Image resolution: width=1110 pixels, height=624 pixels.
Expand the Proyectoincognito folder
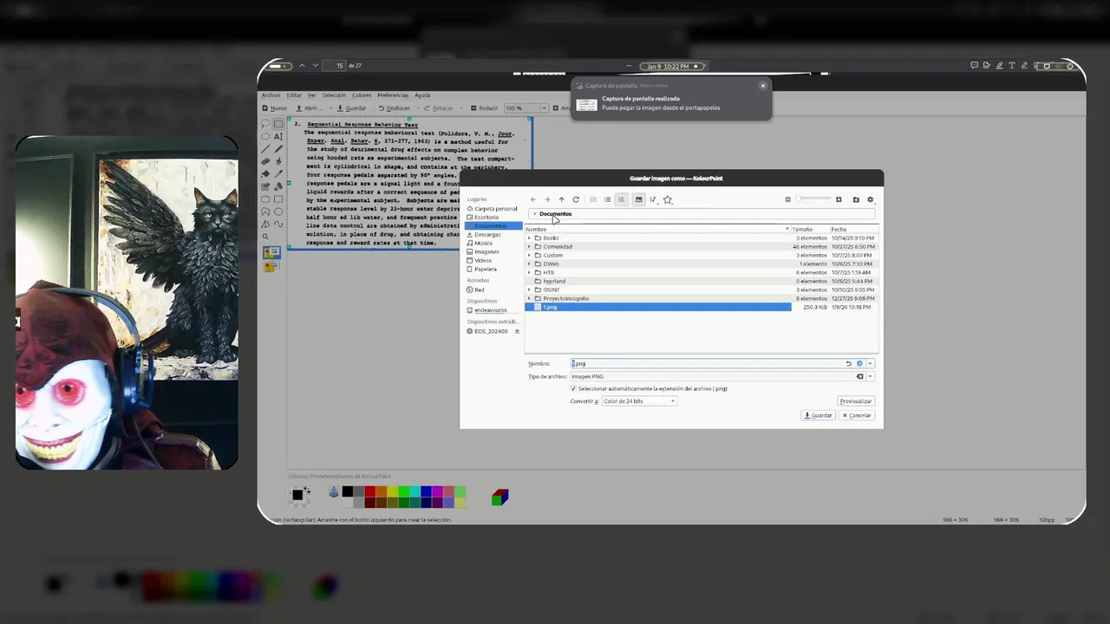[x=529, y=298]
